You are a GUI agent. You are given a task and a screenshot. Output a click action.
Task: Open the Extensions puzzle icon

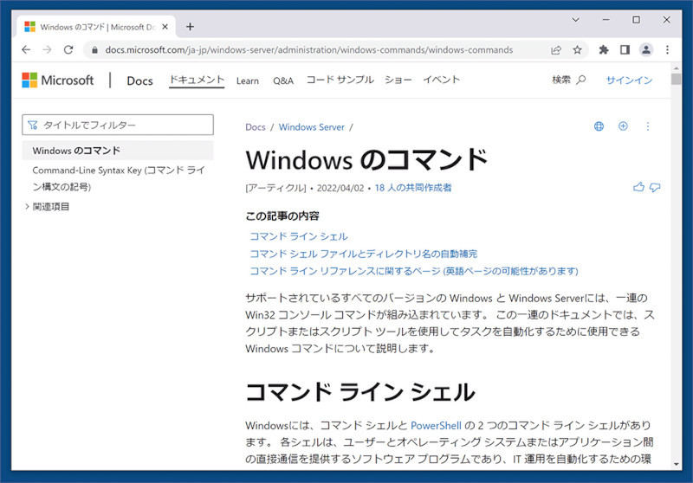(x=604, y=50)
